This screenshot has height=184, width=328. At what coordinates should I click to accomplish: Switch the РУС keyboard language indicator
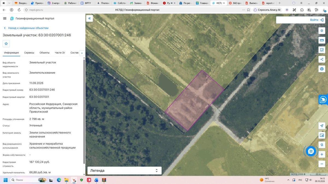(300, 180)
